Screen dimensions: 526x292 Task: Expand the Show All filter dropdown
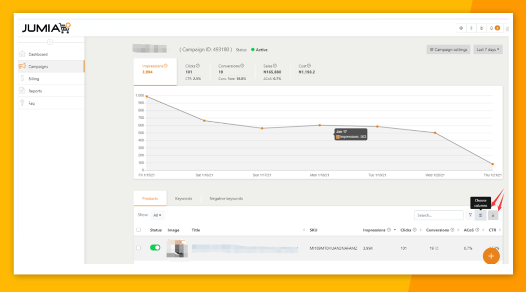pyautogui.click(x=157, y=215)
